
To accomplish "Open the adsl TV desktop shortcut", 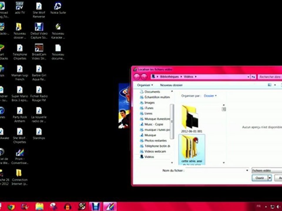I will (20, 8).
